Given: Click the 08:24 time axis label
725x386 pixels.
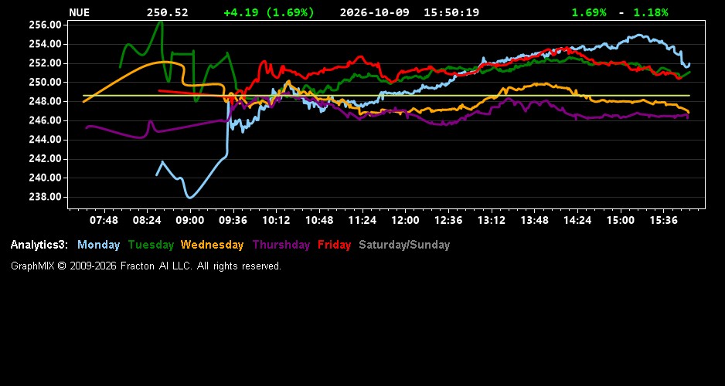Looking at the screenshot, I should tap(147, 220).
